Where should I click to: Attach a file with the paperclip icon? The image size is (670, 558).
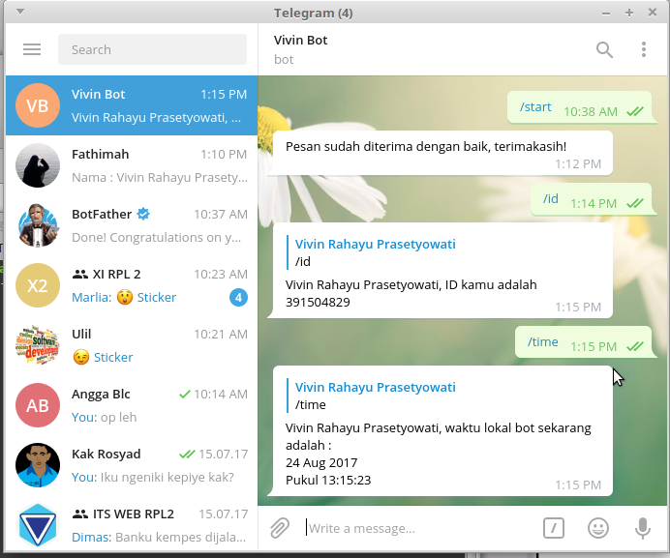coord(280,528)
